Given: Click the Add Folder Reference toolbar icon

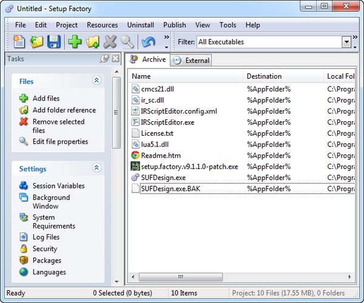Looking at the screenshot, I should click(x=92, y=42).
